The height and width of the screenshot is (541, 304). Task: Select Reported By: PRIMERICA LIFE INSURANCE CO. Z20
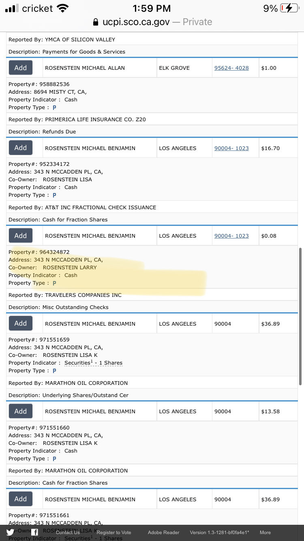pos(77,119)
